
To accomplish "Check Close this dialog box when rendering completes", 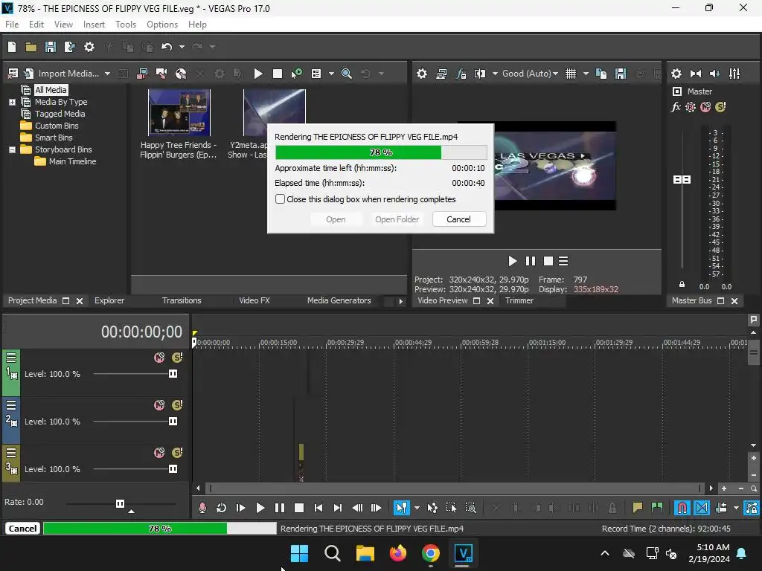I will click(280, 199).
